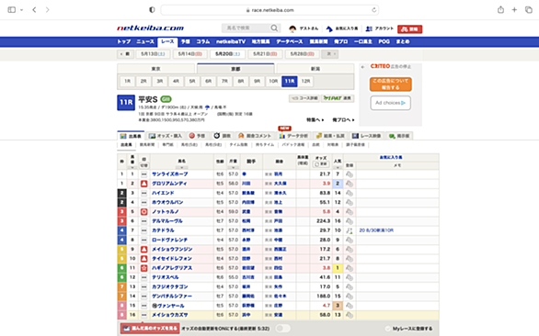
Task: Change the double-circle mark for ノットゥルノ
Action: (x=144, y=212)
